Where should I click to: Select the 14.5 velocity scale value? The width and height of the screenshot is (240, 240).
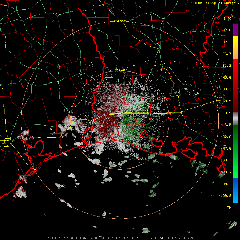[x=227, y=101]
